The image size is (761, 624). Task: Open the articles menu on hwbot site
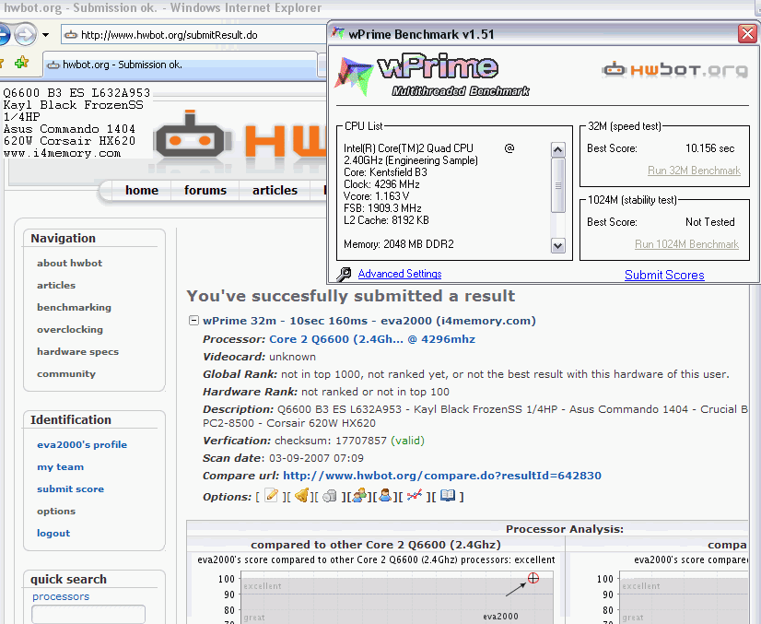(275, 191)
